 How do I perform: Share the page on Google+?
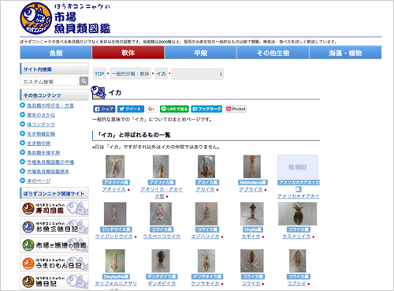[x=151, y=109]
